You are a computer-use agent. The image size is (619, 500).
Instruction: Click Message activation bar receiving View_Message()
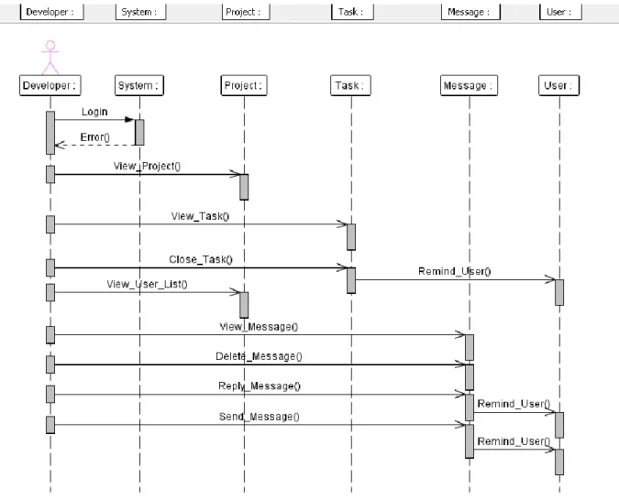470,347
